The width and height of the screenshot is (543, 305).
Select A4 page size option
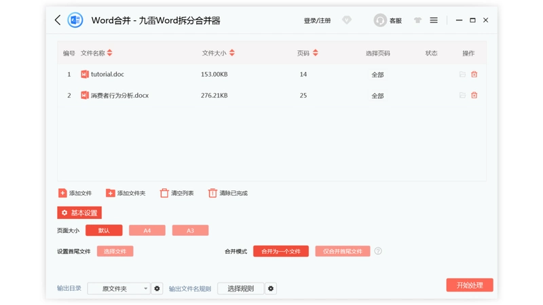(x=147, y=230)
